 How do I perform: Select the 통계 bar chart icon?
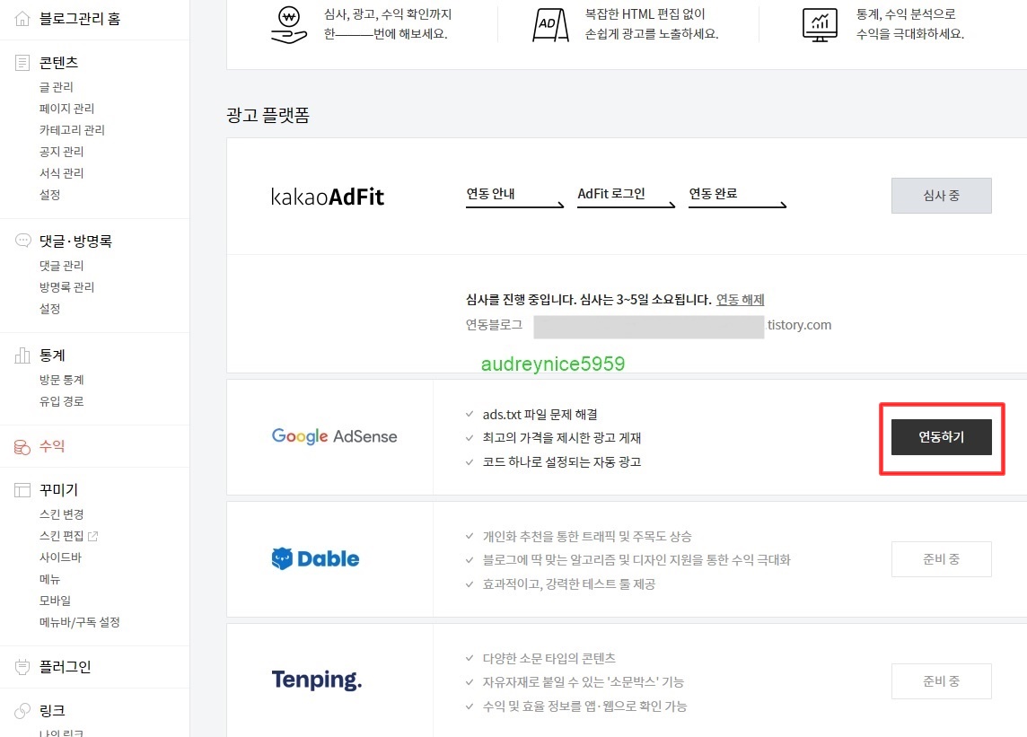click(x=22, y=355)
